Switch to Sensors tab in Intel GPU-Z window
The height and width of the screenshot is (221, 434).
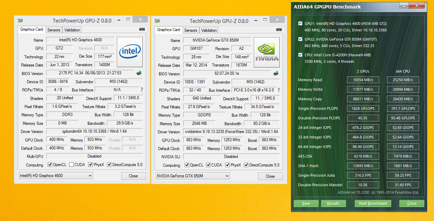(54, 30)
